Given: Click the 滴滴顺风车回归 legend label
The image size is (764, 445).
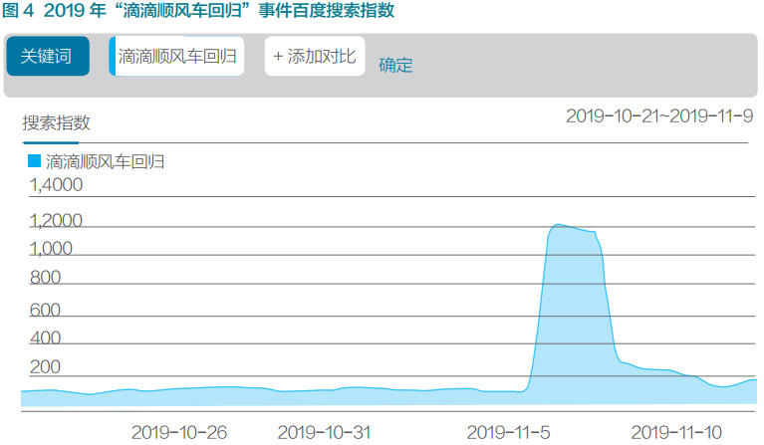Looking at the screenshot, I should pos(106,161).
